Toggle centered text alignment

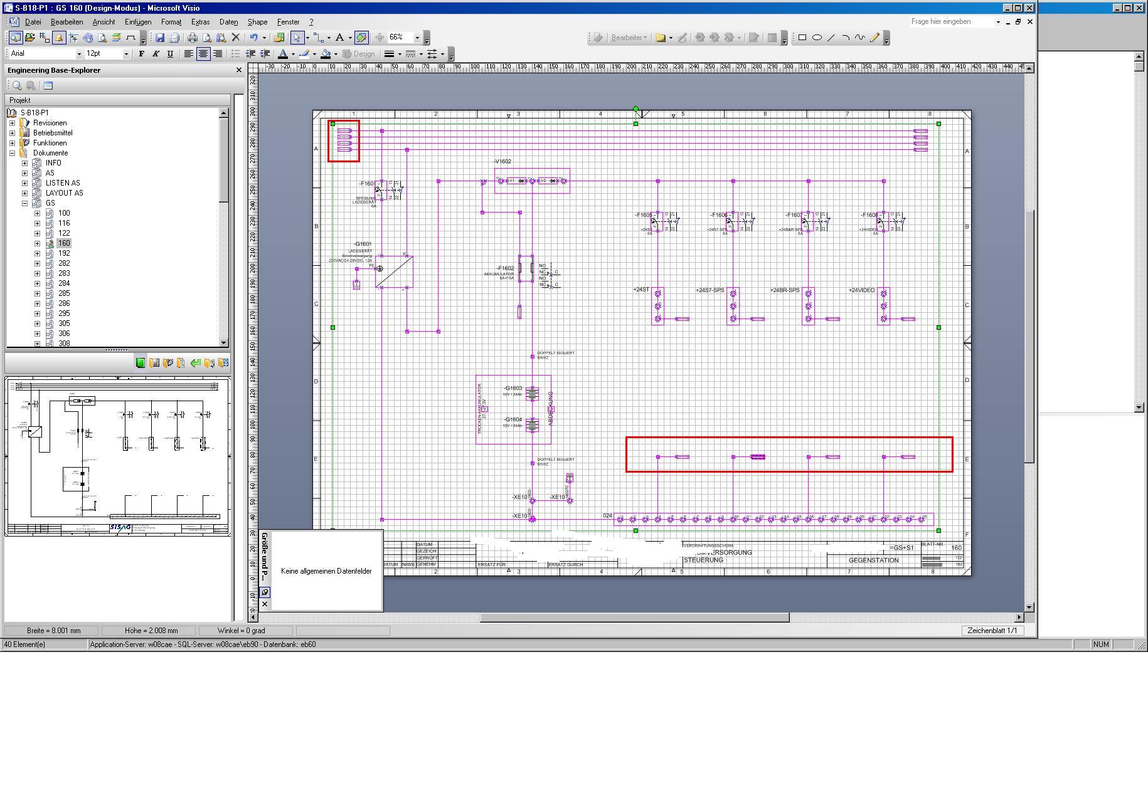pyautogui.click(x=203, y=54)
